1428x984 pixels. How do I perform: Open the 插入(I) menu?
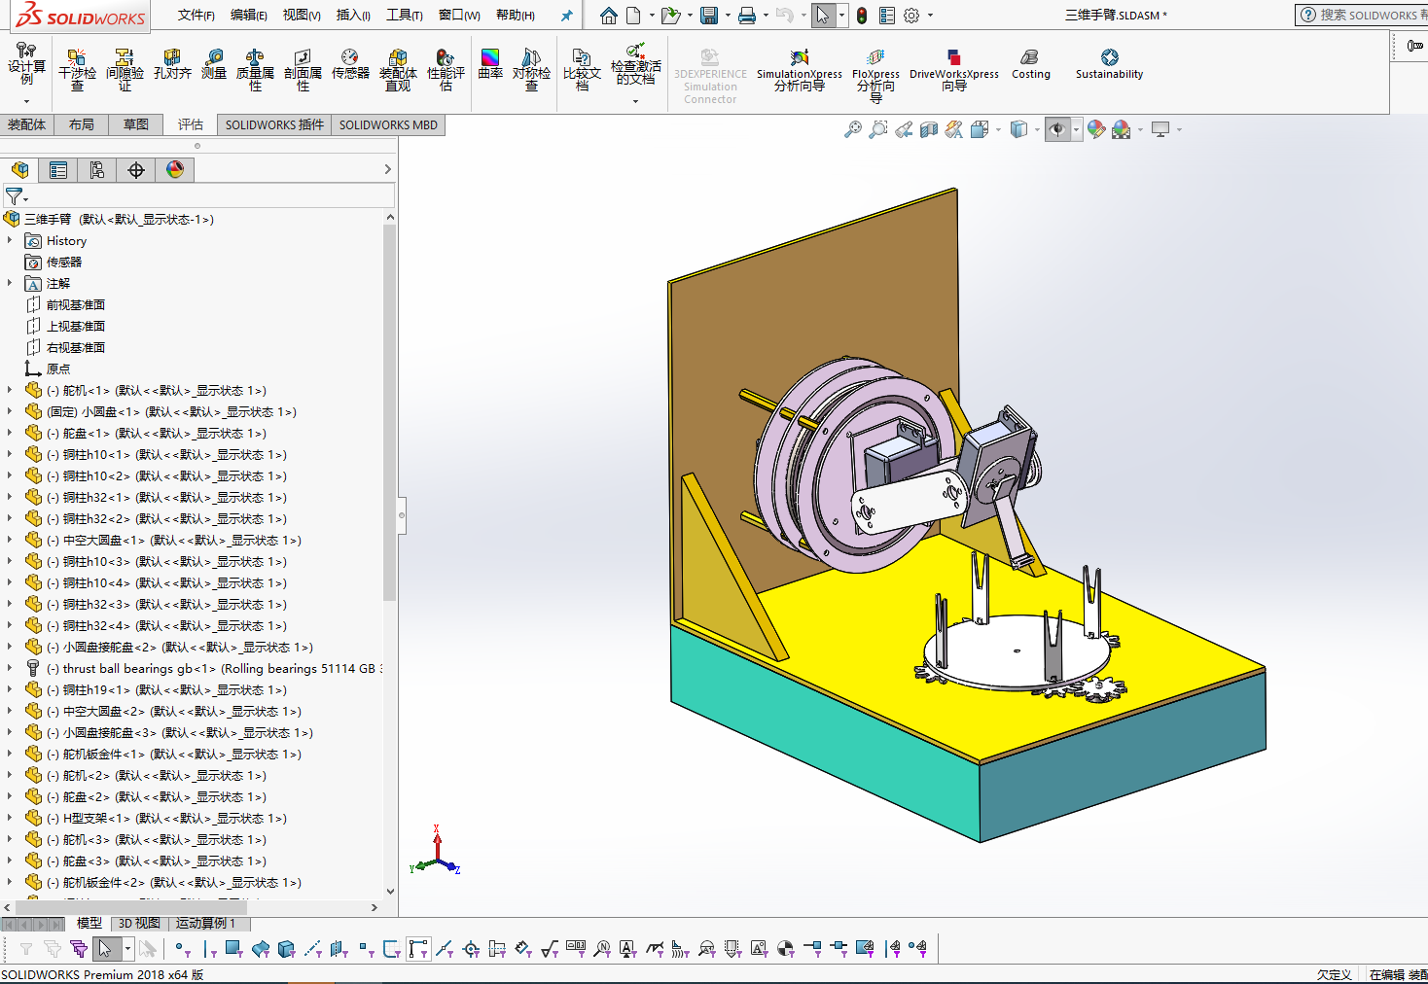353,15
